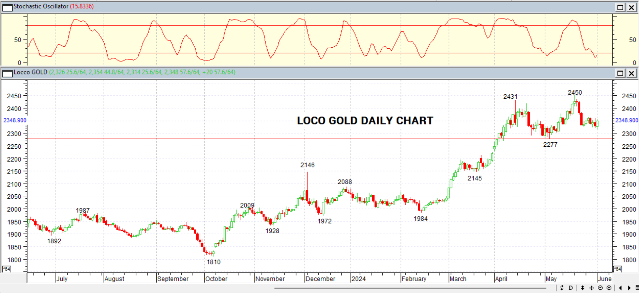Click the 2024 label on the date axis
The image size is (639, 293).
[359, 279]
